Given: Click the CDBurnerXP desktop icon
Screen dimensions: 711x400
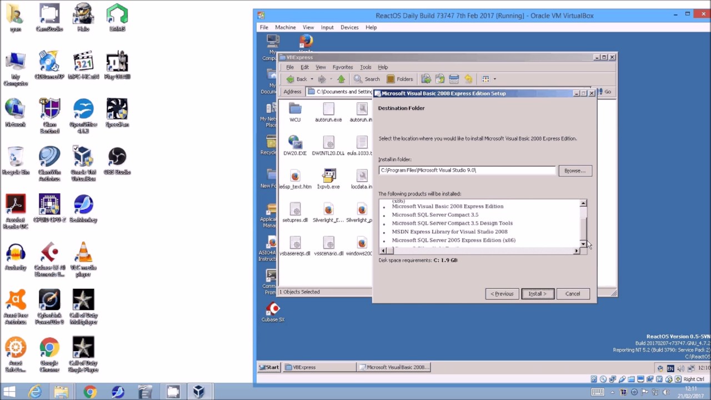Looking at the screenshot, I should [x=49, y=65].
